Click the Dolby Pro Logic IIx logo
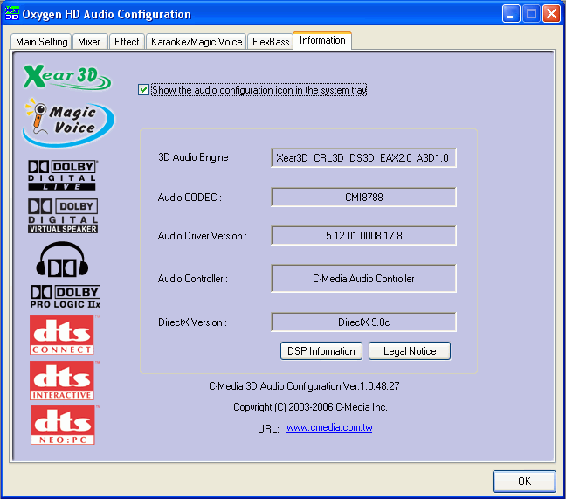 (66, 296)
